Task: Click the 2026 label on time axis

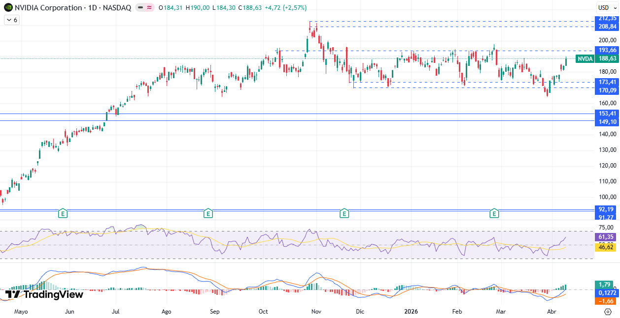Action: pyautogui.click(x=411, y=312)
